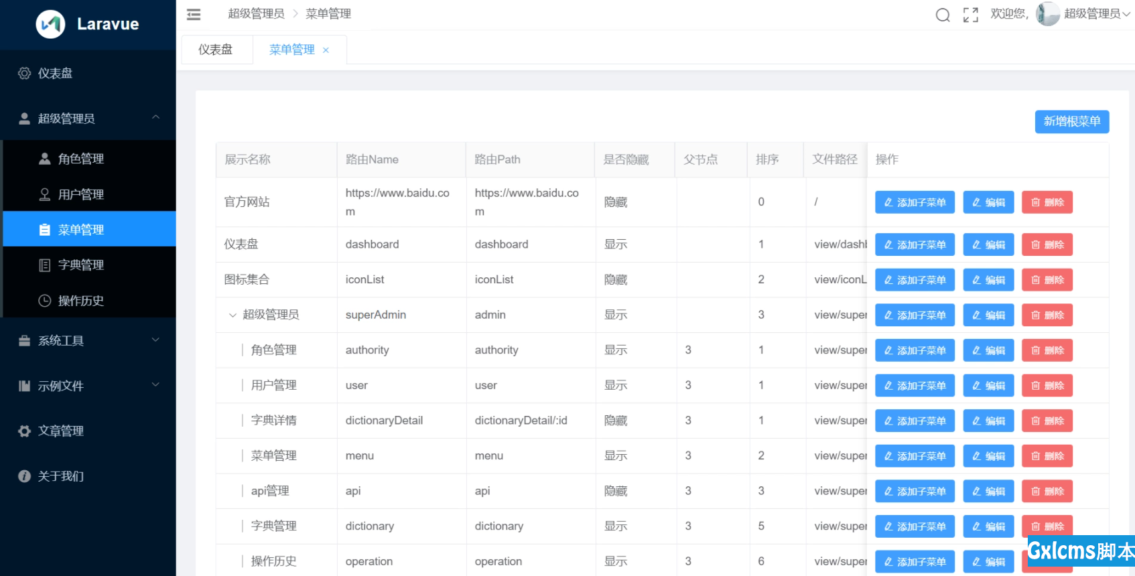Delete the 官方网站 row
This screenshot has height=576, width=1135.
(1047, 202)
